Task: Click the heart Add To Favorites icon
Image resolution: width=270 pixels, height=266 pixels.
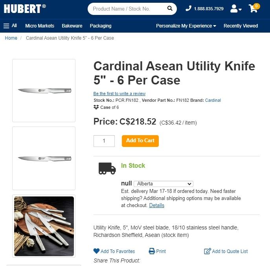Action: [x=97, y=251]
